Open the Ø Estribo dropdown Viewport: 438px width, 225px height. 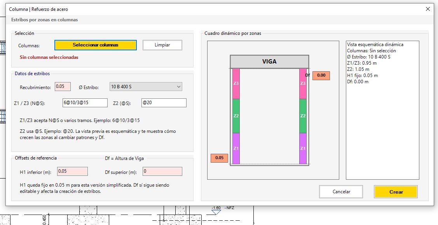[x=146, y=87]
